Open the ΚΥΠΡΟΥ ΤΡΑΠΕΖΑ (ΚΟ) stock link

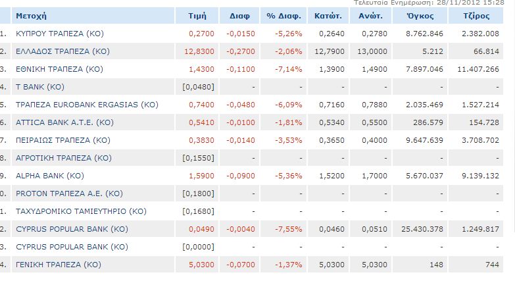pyautogui.click(x=60, y=34)
